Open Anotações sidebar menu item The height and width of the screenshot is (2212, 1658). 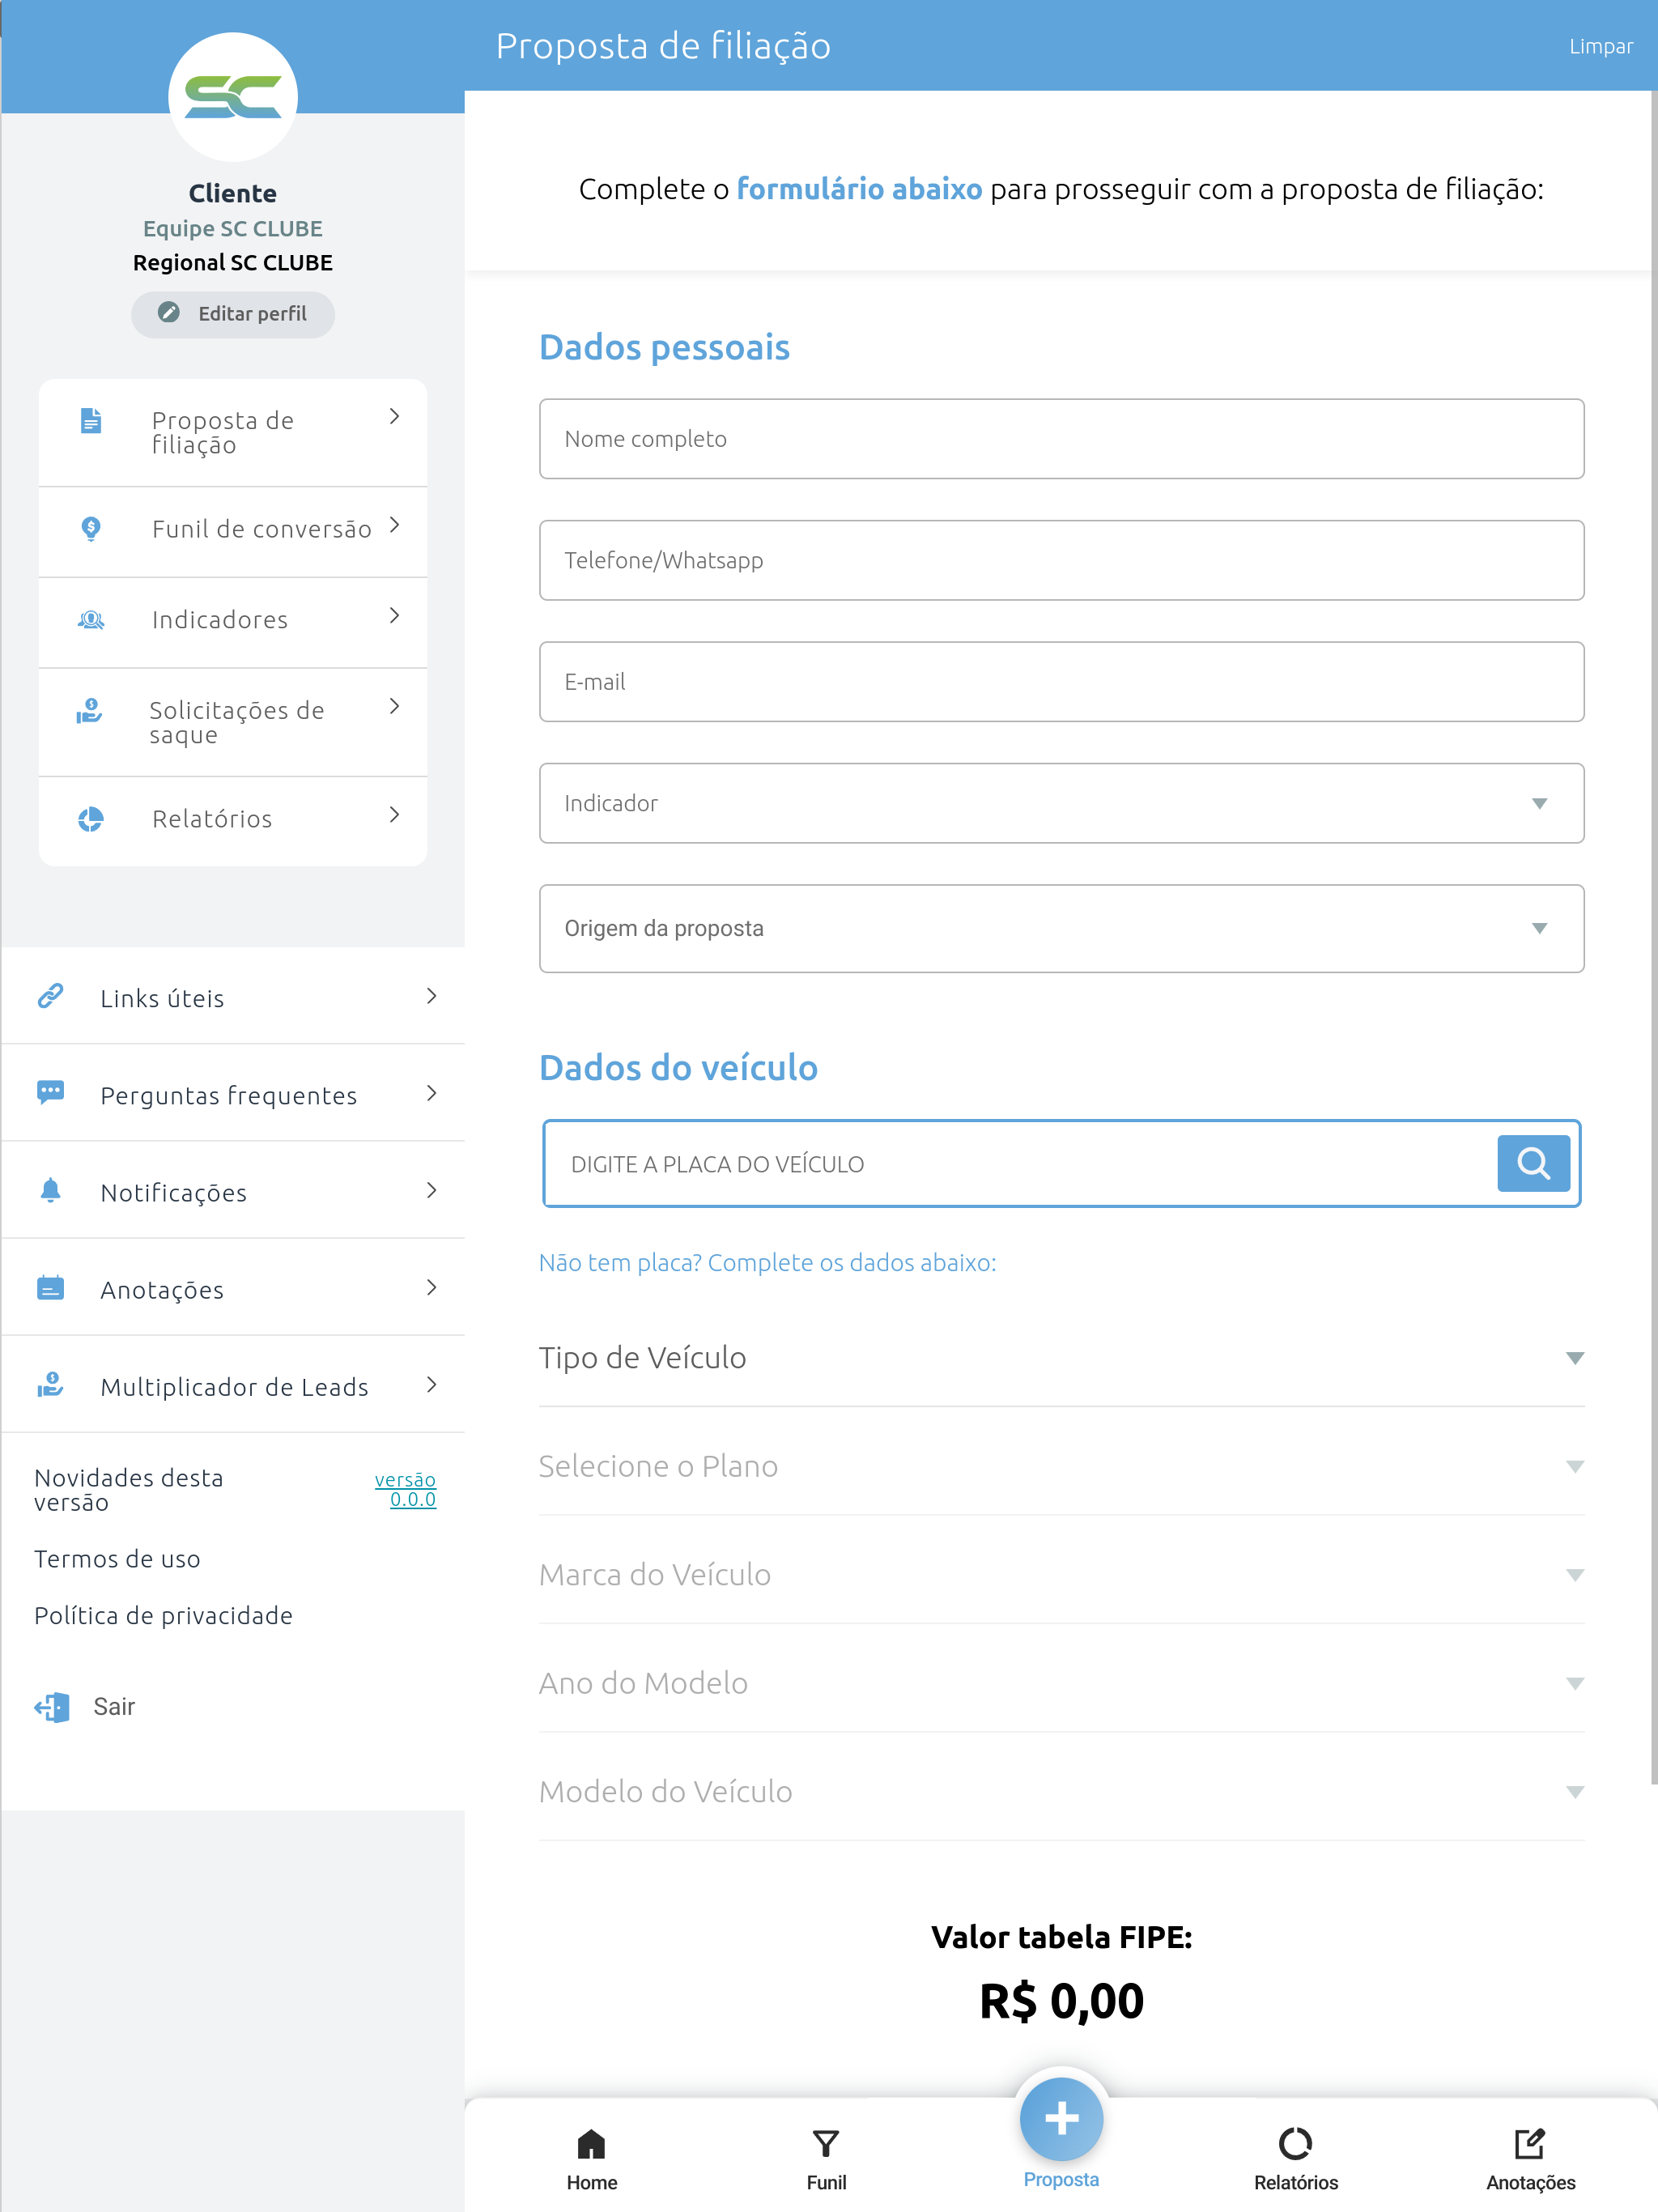point(233,1288)
